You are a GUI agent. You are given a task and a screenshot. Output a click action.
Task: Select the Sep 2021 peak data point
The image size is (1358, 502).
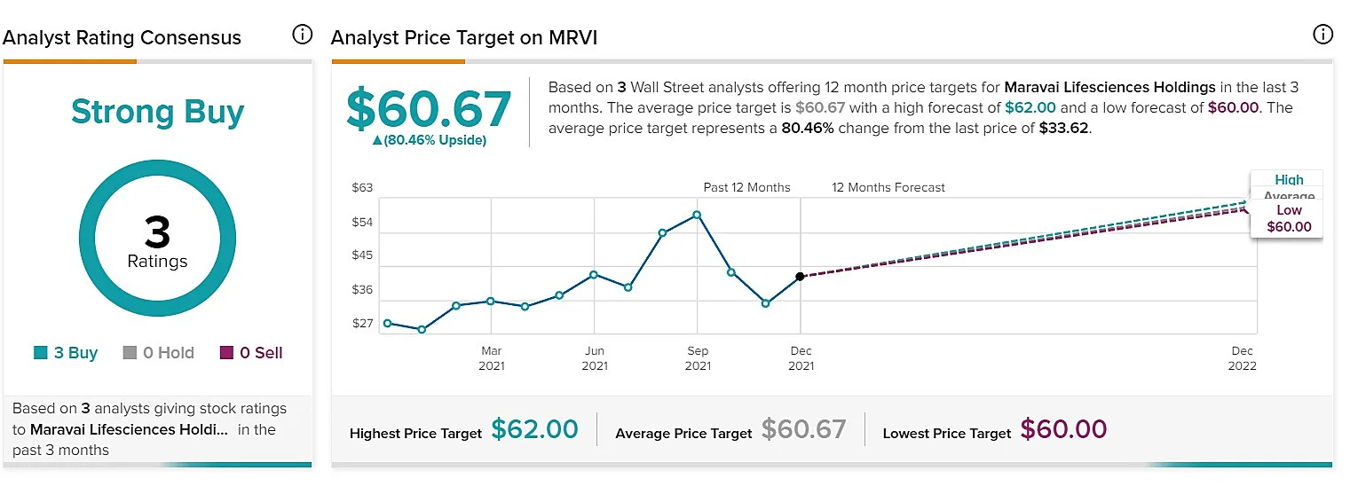pyautogui.click(x=697, y=215)
